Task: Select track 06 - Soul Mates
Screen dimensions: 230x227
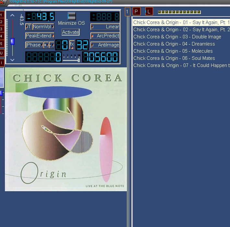Action: click(x=181, y=58)
